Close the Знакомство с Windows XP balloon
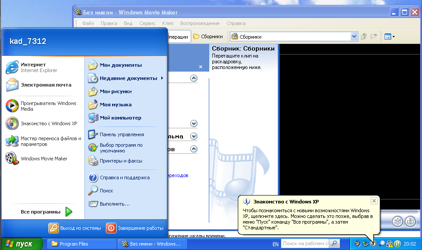 (x=374, y=201)
